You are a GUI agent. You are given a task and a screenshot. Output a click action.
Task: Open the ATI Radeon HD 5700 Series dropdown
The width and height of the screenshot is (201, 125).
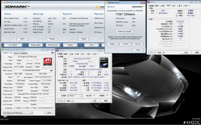click(18, 113)
